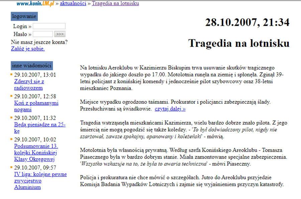This screenshot has height=199, width=301.
Task: Click orange bullet beside 29.10.2007, 12:58
Action: tap(12, 96)
